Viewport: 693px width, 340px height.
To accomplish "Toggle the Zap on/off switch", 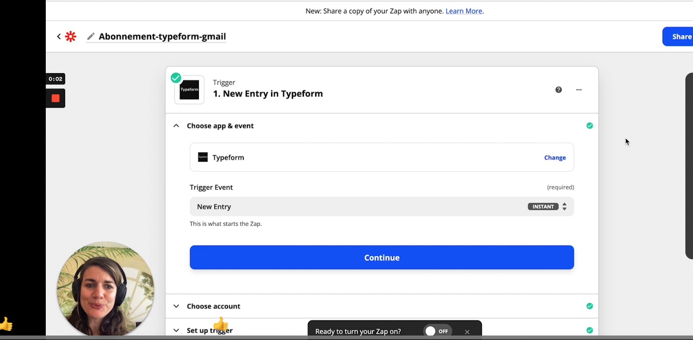I will point(437,331).
